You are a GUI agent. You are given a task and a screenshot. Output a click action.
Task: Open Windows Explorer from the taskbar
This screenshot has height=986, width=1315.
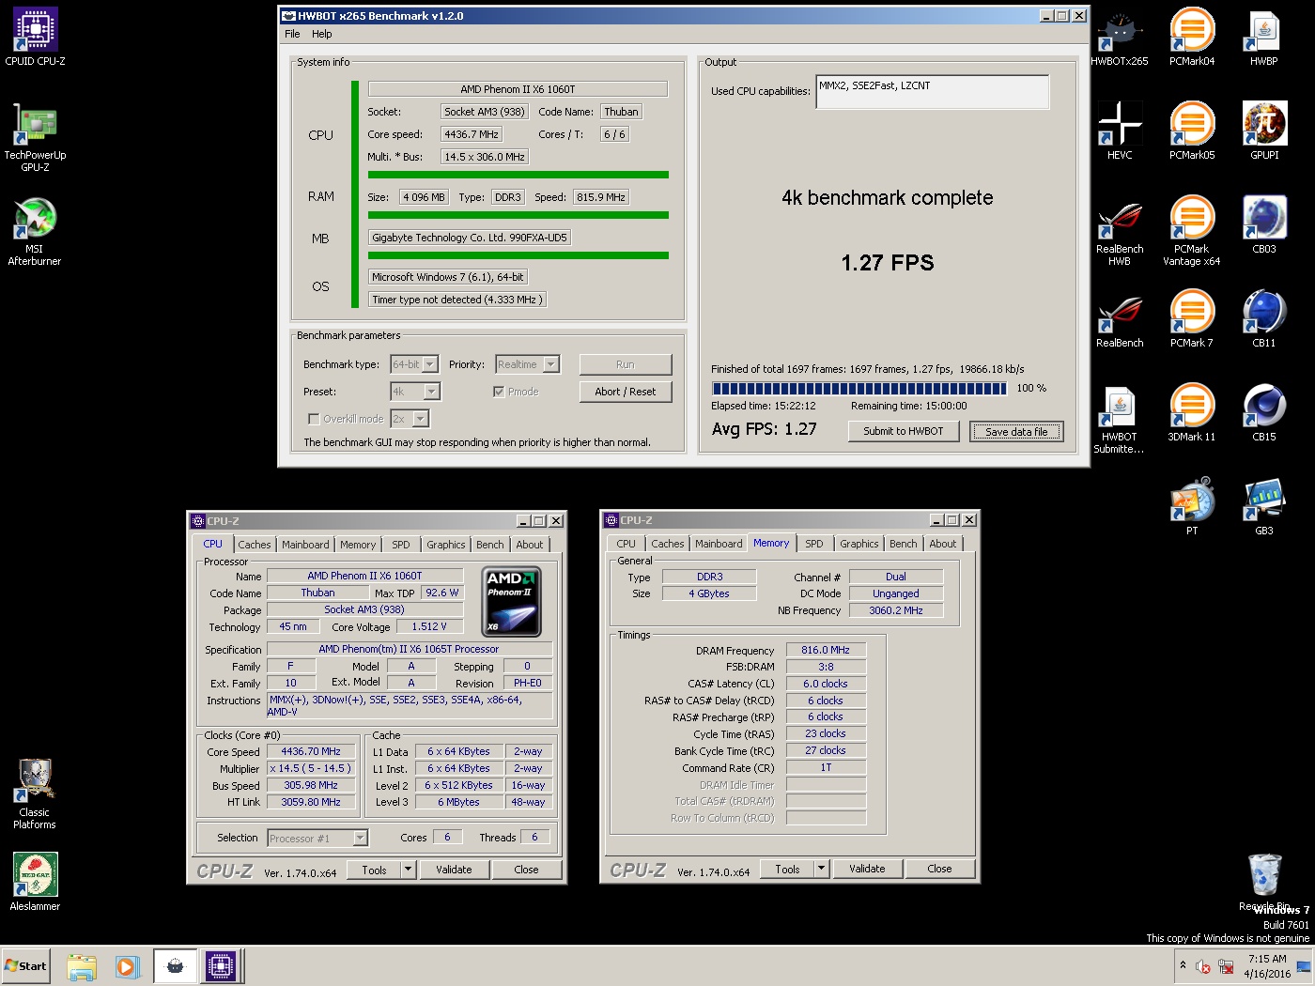(82, 966)
